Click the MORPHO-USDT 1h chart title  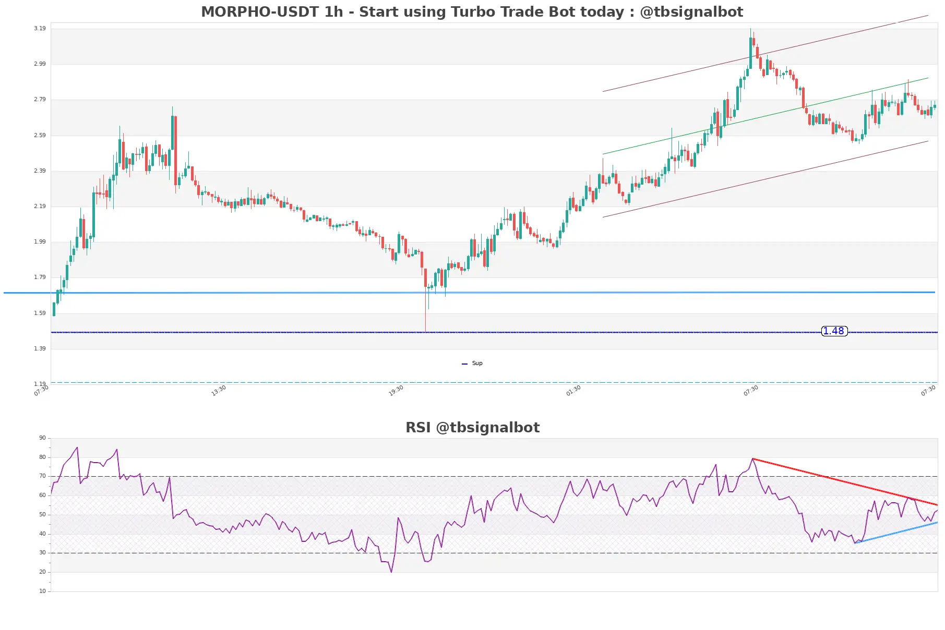pos(472,11)
